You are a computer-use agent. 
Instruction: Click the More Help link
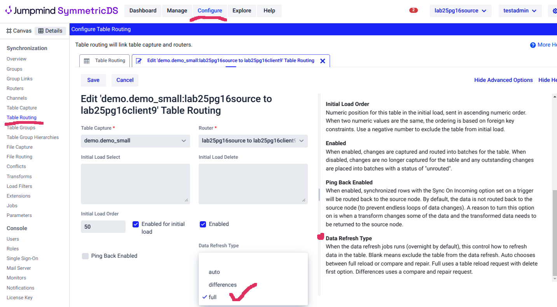click(x=547, y=45)
